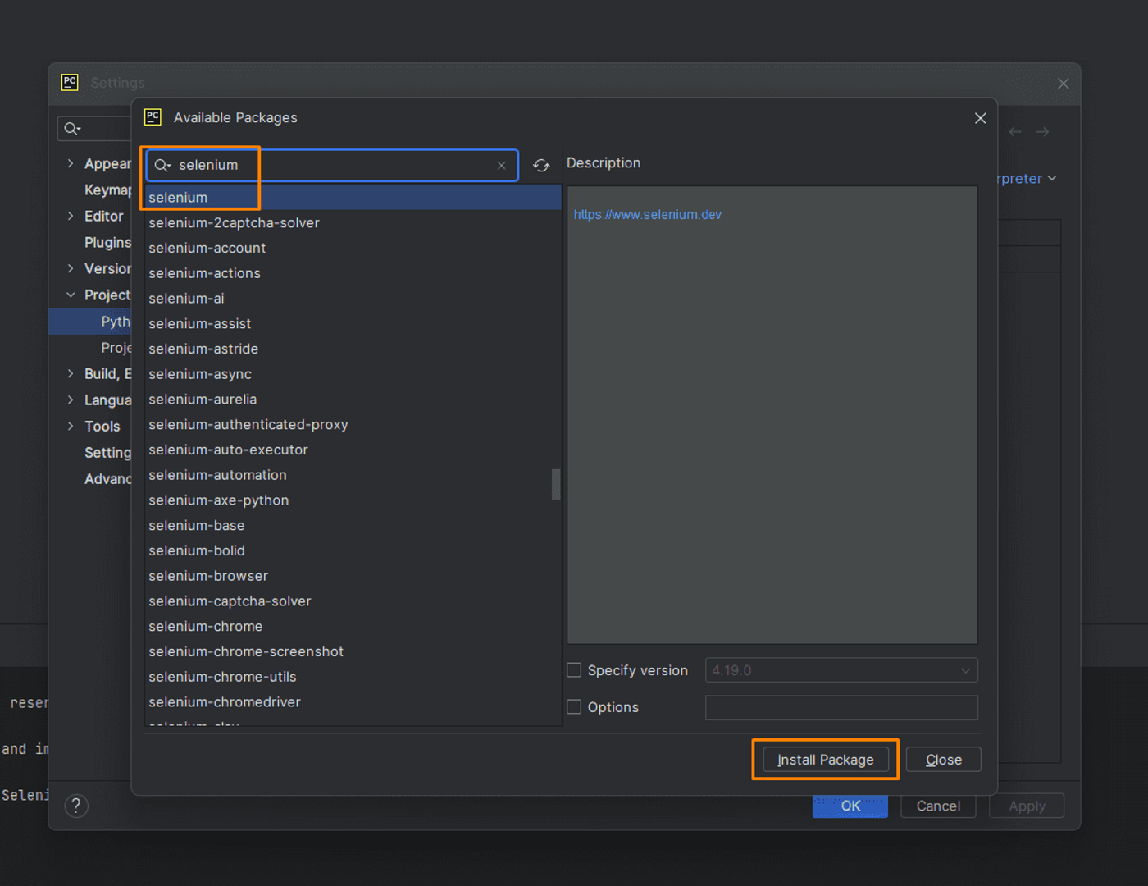Viewport: 1148px width, 886px height.
Task: Click the reload packages list icon
Action: 541,166
